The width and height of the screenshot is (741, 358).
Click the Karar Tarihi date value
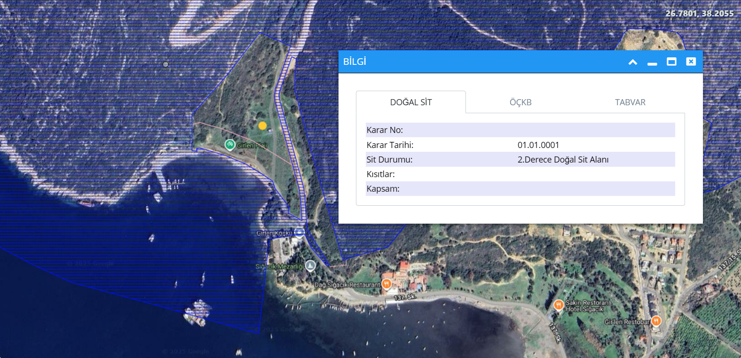pyautogui.click(x=538, y=145)
